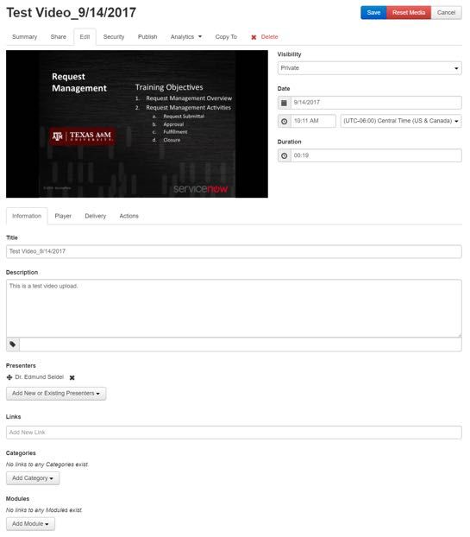
Task: Open the Add Category dropdown
Action: click(33, 478)
